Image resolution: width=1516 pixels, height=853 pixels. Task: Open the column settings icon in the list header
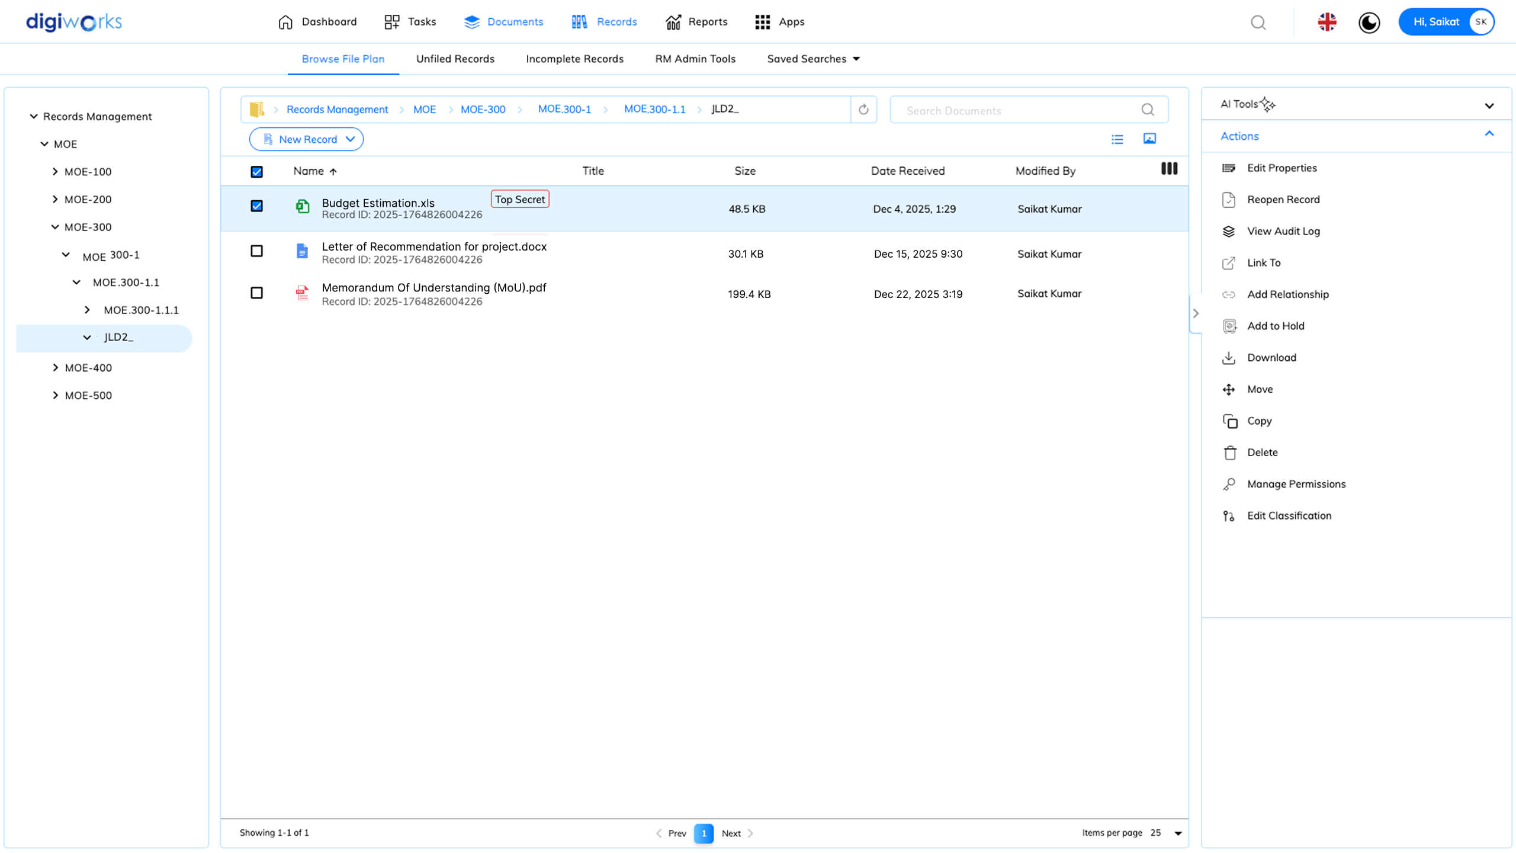1169,169
